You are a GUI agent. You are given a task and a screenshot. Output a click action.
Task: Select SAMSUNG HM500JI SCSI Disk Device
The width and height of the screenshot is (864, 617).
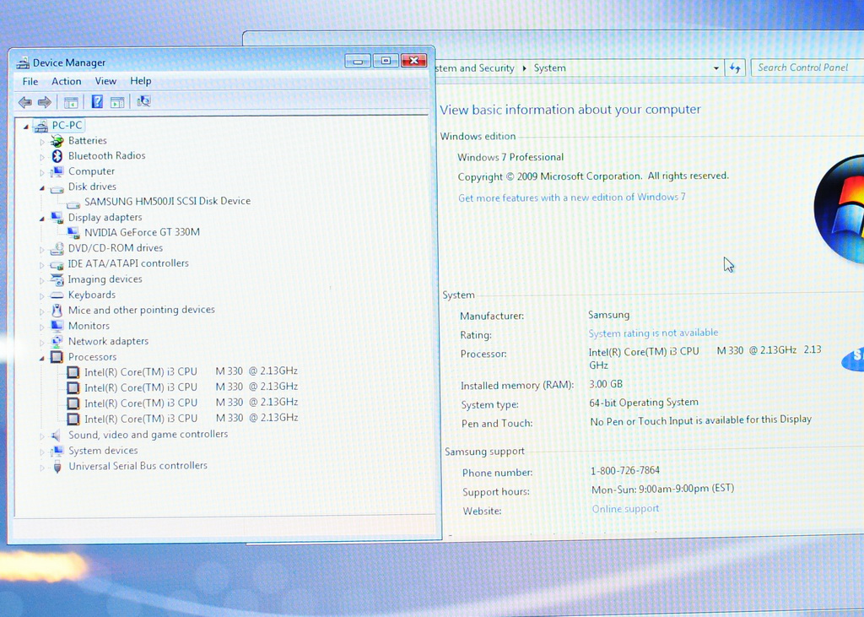tap(168, 201)
